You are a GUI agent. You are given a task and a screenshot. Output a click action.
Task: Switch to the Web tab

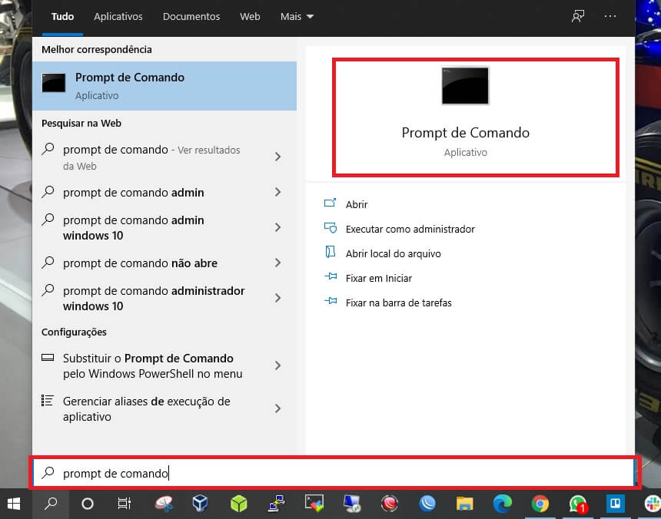(x=250, y=16)
